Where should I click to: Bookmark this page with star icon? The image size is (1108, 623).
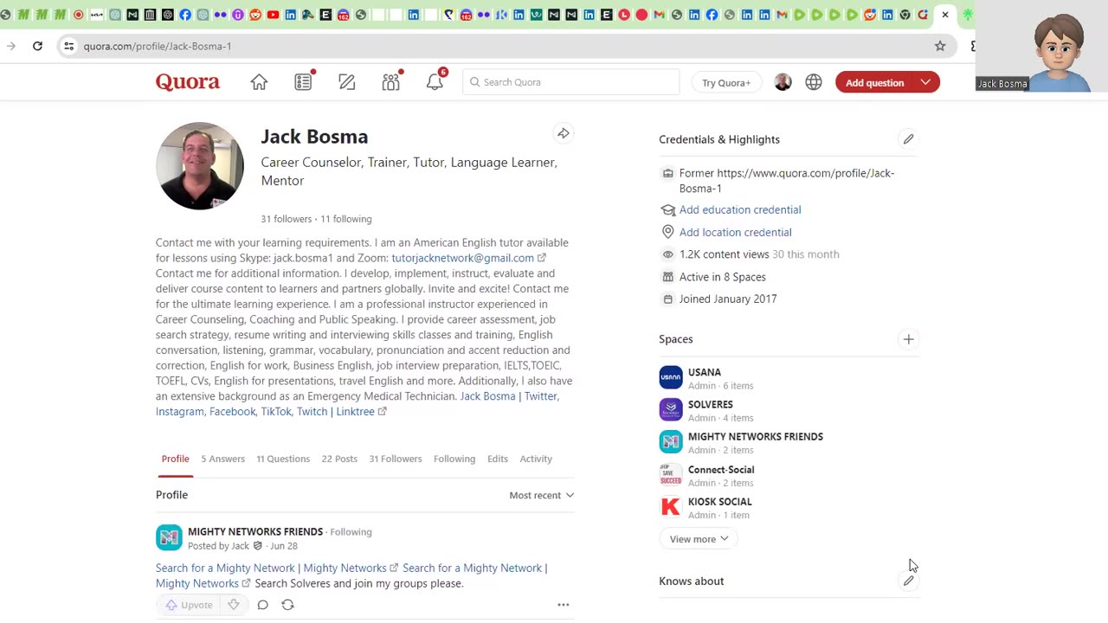(x=940, y=46)
